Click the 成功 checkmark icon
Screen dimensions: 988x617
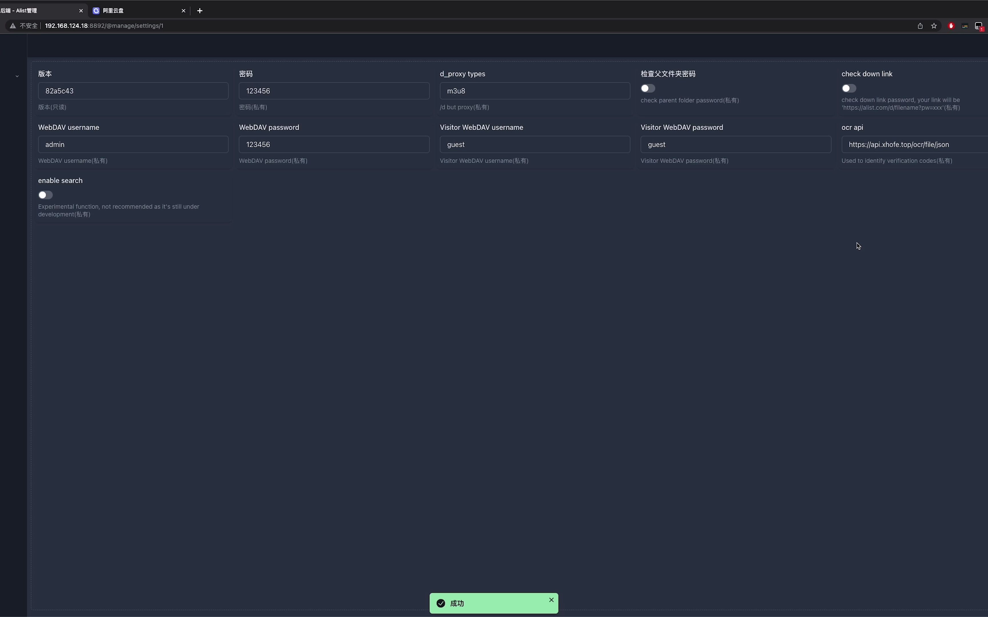point(441,603)
